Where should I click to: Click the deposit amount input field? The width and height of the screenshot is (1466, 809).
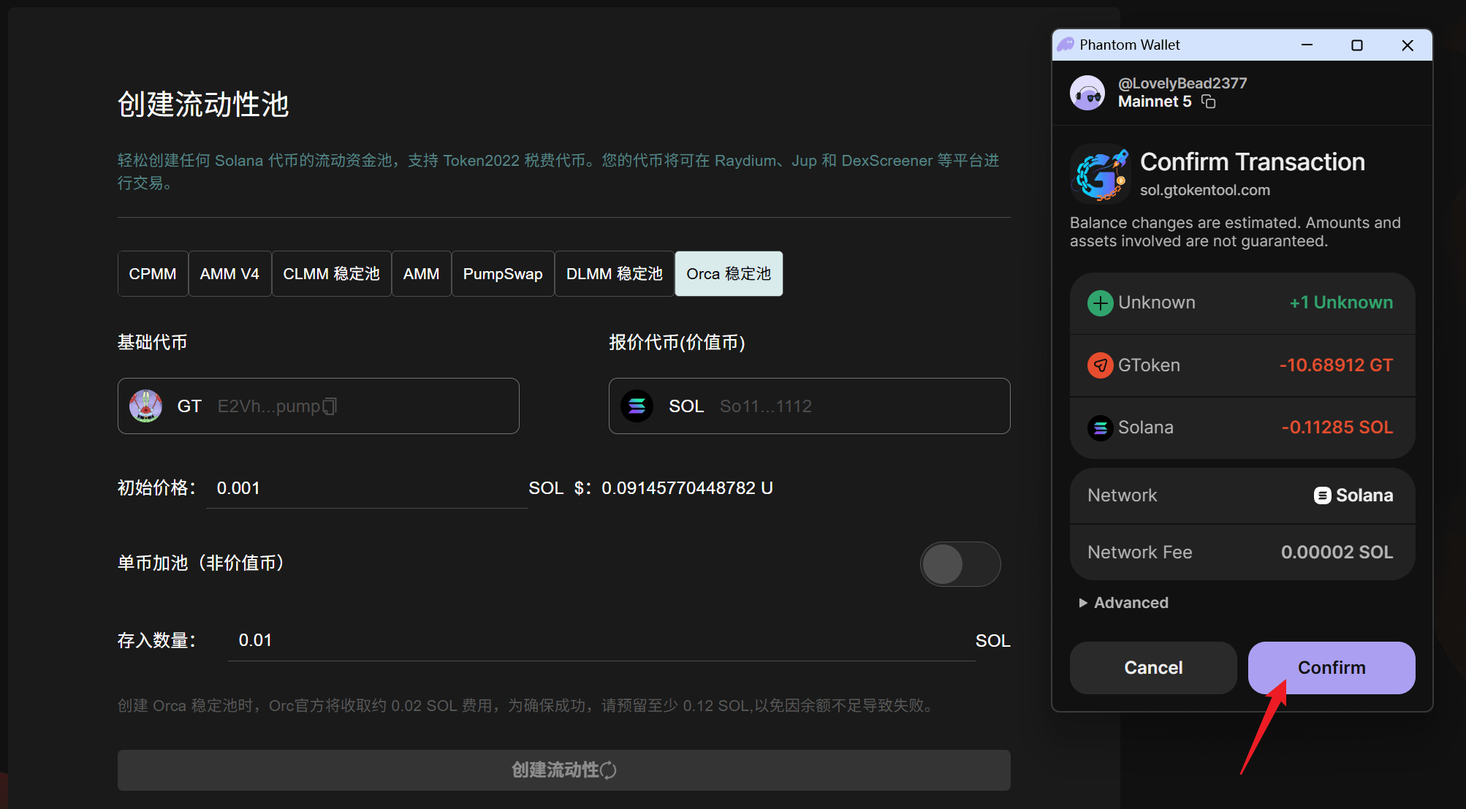click(599, 641)
